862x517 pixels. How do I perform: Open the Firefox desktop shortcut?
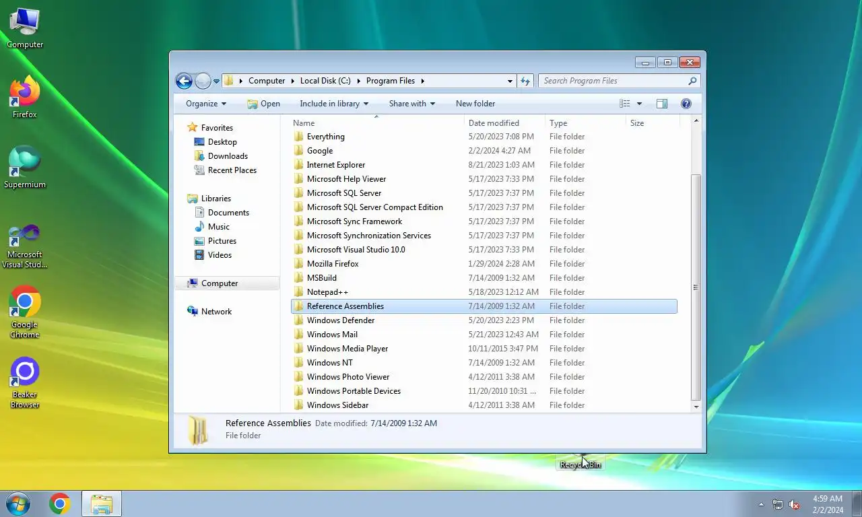pyautogui.click(x=25, y=98)
